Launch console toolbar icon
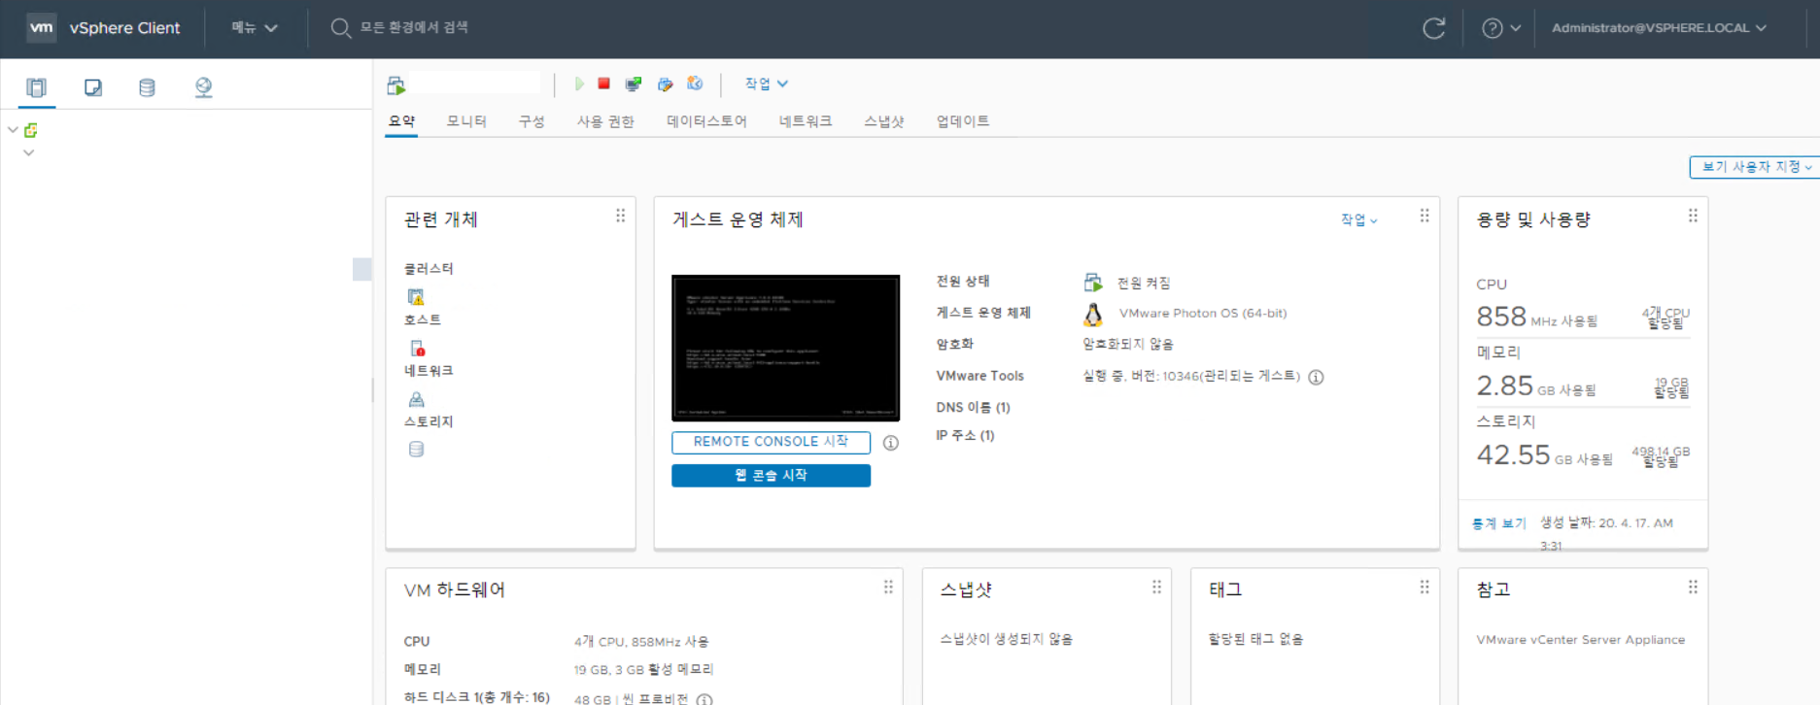 [x=634, y=84]
